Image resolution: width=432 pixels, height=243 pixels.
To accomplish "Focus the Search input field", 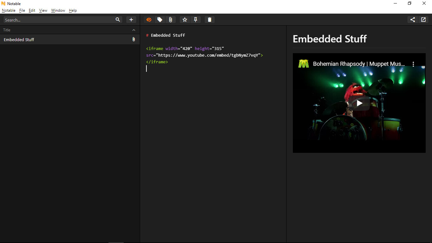I will coord(63,20).
